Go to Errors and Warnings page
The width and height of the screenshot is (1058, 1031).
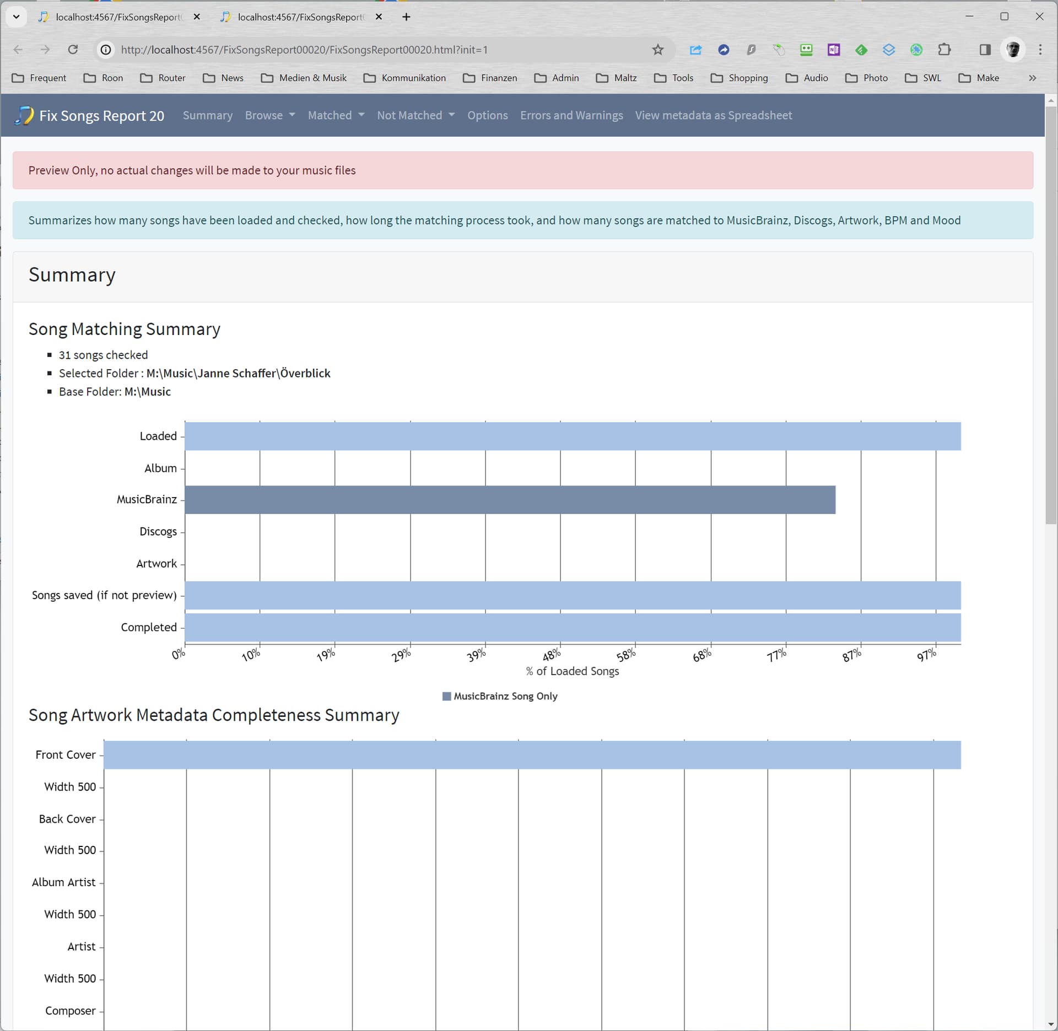pos(571,116)
